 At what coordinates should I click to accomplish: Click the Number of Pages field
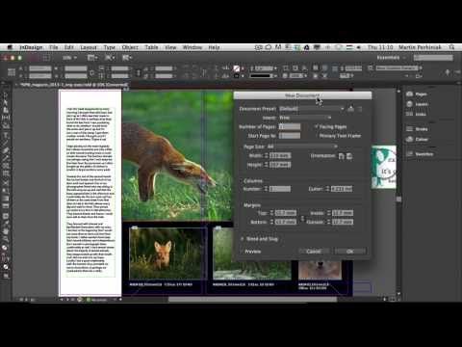(290, 127)
